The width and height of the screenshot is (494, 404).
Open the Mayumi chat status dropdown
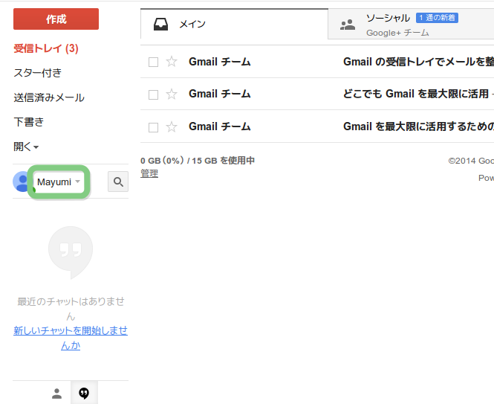pyautogui.click(x=59, y=182)
